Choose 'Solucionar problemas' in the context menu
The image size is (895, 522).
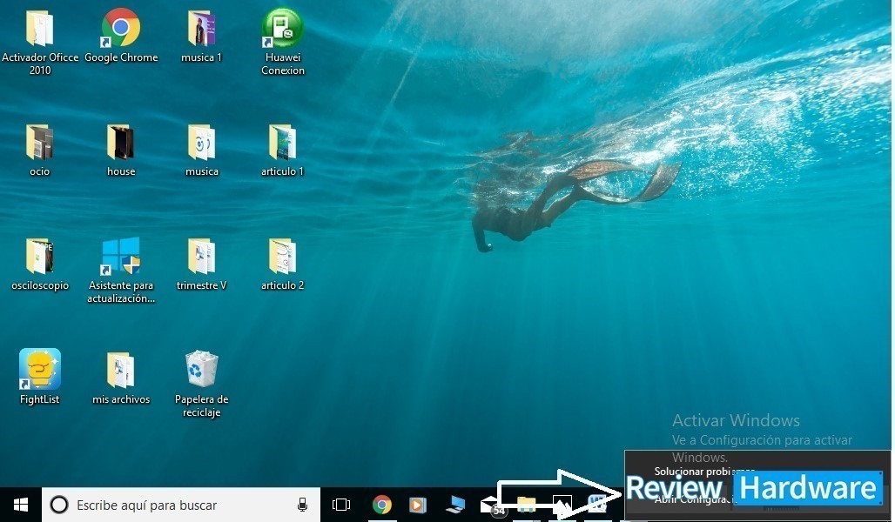click(704, 472)
